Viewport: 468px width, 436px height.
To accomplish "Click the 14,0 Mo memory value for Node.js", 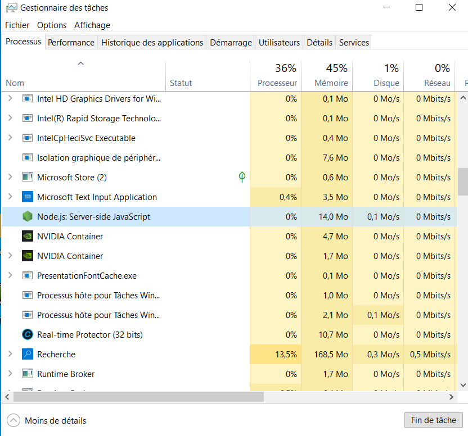I will [333, 216].
